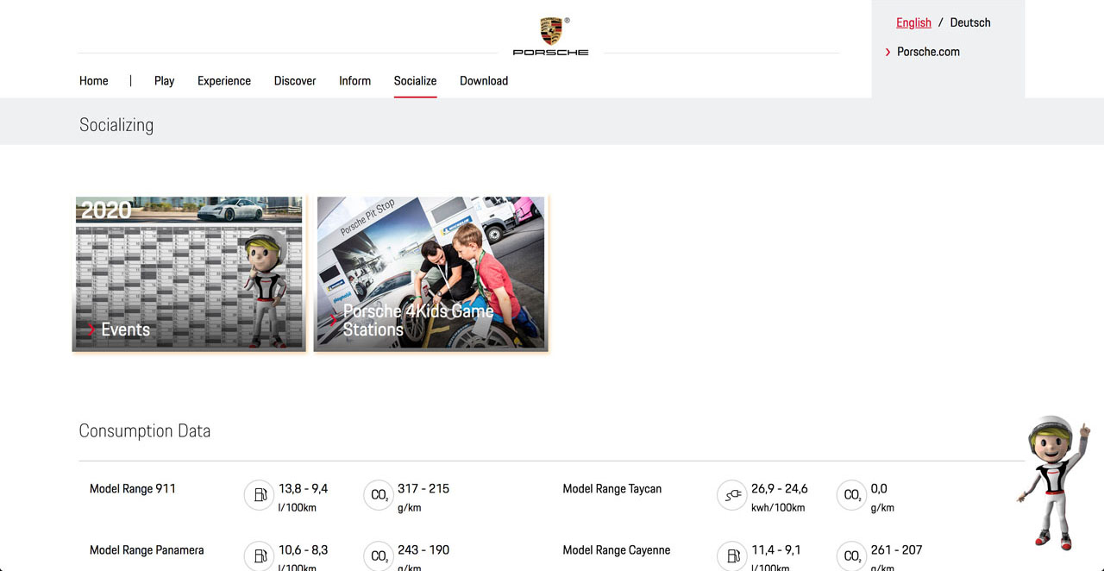This screenshot has width=1104, height=571.
Task: Click the electric plug icon for Model Range Taycan
Action: point(732,495)
